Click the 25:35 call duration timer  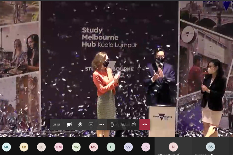coord(57,125)
